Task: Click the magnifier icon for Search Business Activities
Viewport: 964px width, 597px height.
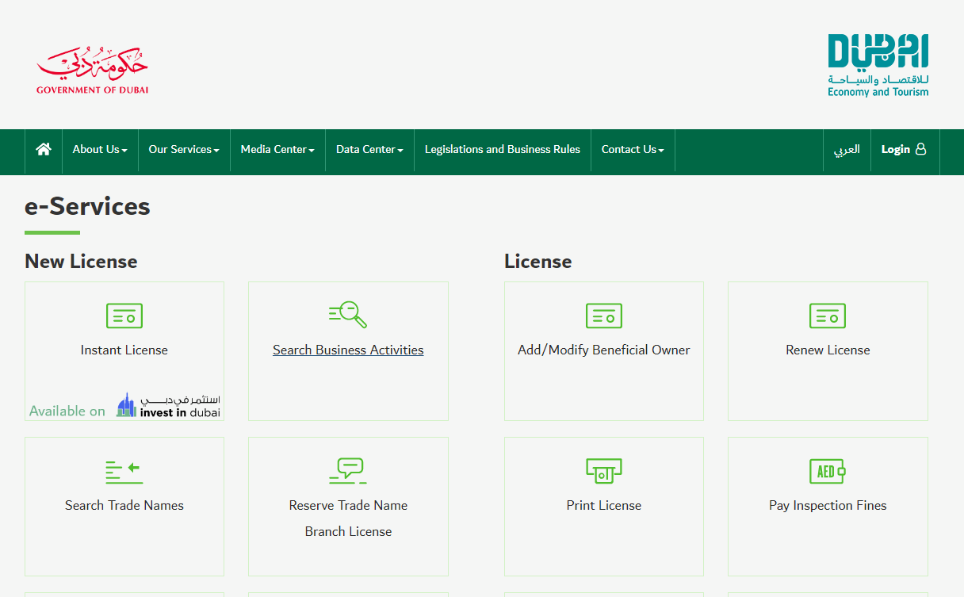Action: click(348, 314)
